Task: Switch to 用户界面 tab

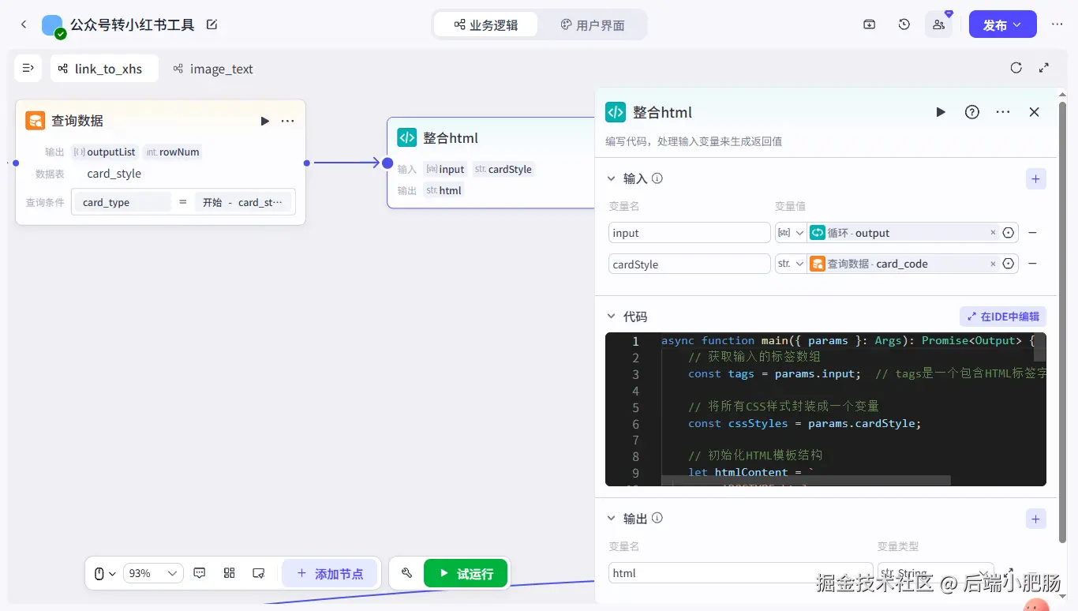Action: coord(593,24)
